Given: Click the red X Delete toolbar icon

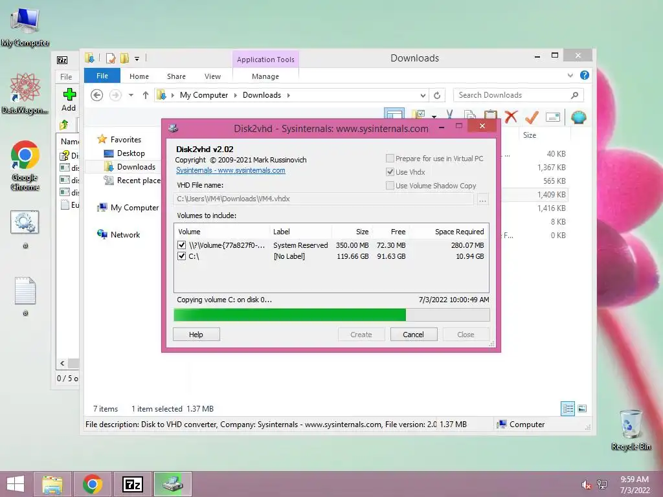Looking at the screenshot, I should (511, 116).
